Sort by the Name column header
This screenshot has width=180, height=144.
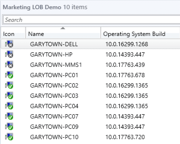click(x=36, y=34)
